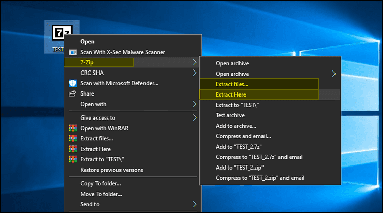This screenshot has width=383, height=213.
Task: Choose Add to "TEST_2.7z"
Action: pyautogui.click(x=270, y=147)
